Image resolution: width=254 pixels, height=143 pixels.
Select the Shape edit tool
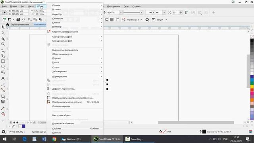(x=3, y=33)
